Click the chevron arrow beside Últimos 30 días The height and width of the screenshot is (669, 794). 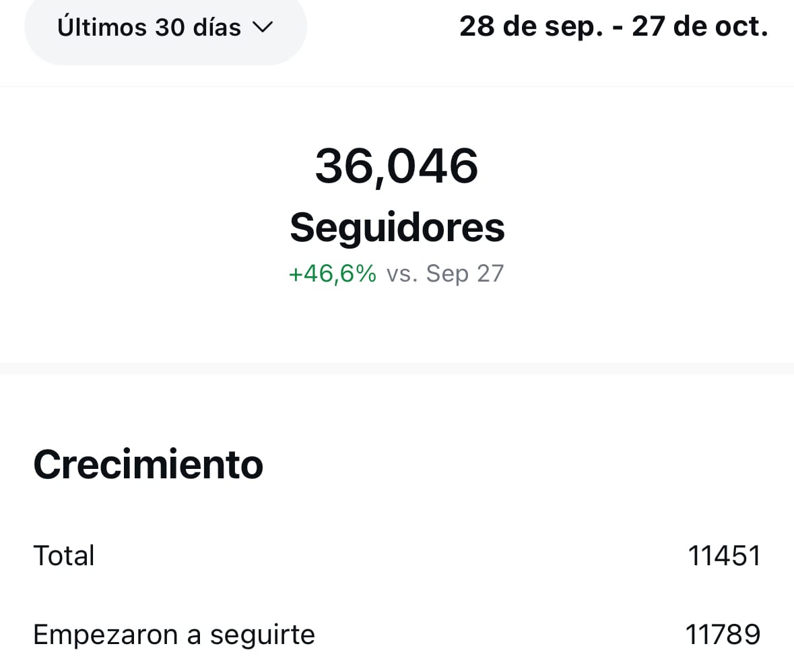261,28
